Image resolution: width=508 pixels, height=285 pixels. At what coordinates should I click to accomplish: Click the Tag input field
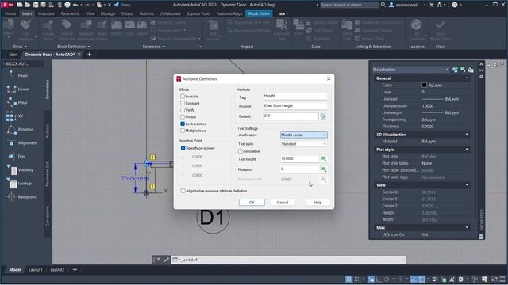[295, 96]
